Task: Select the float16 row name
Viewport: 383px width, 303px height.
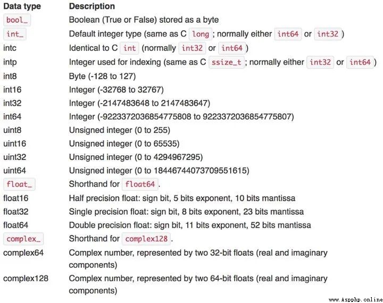Action: tap(15, 198)
